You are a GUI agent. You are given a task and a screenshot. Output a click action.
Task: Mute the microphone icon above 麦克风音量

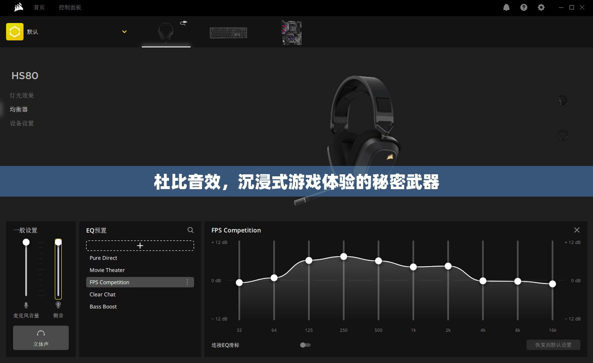pos(26,305)
